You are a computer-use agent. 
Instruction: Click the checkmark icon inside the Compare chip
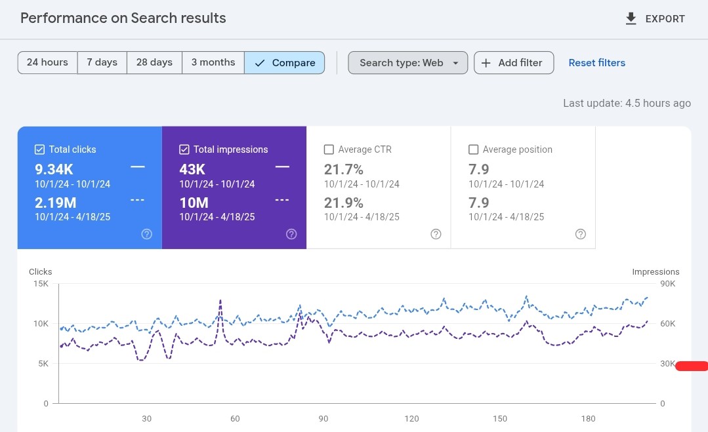tap(260, 62)
